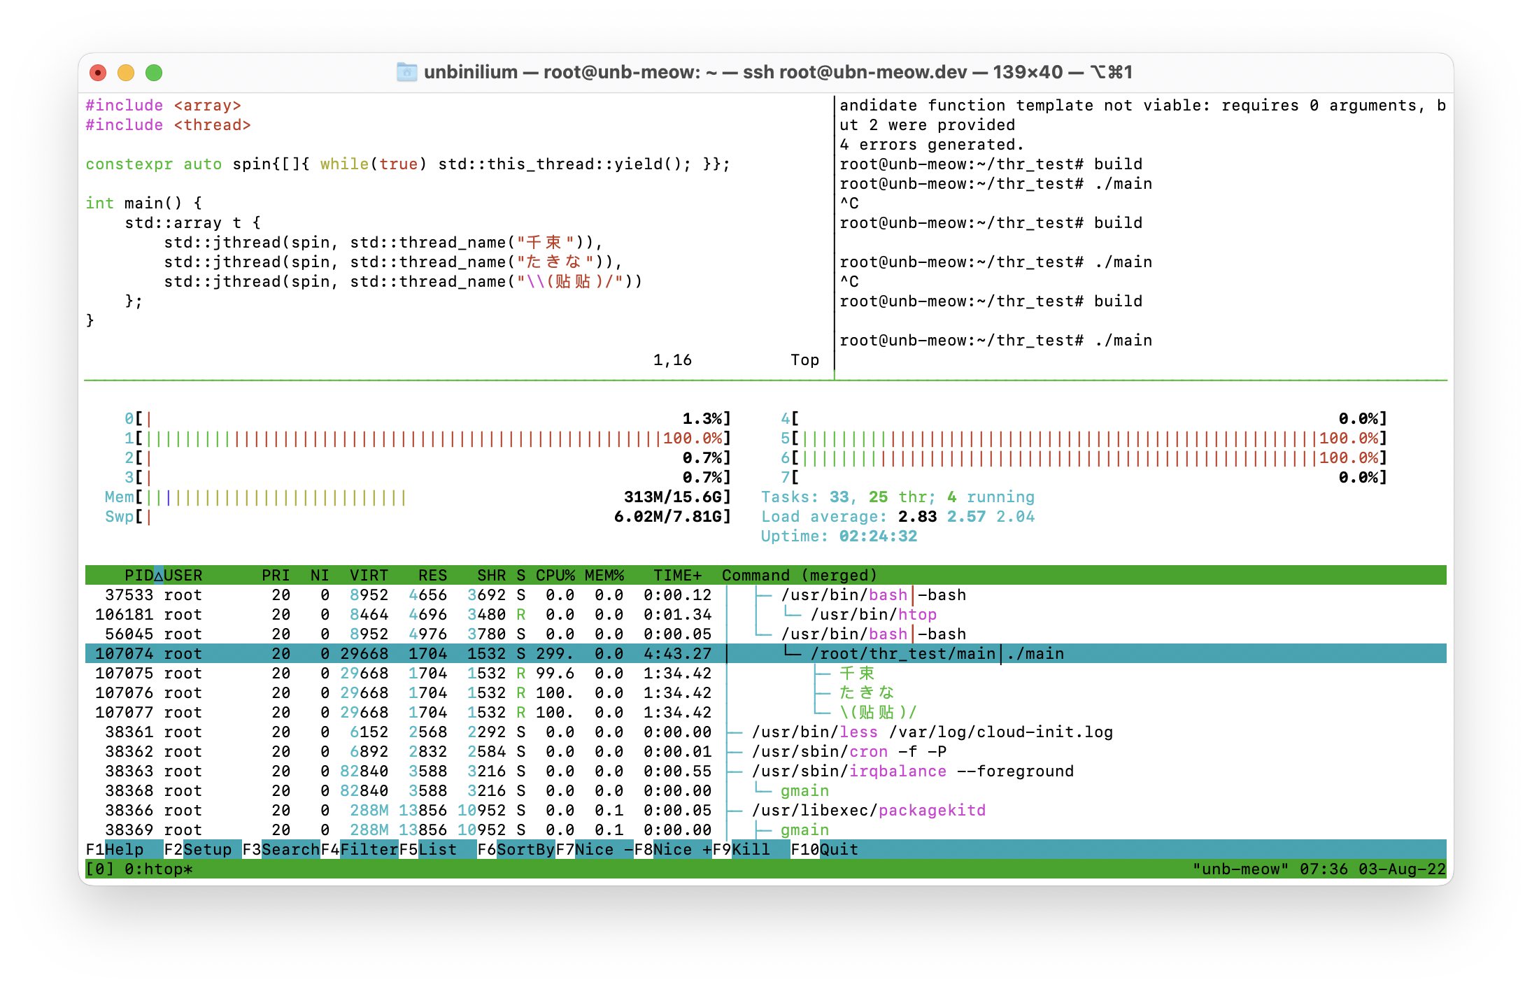Click F10 Quit in the htop footer

click(x=825, y=849)
